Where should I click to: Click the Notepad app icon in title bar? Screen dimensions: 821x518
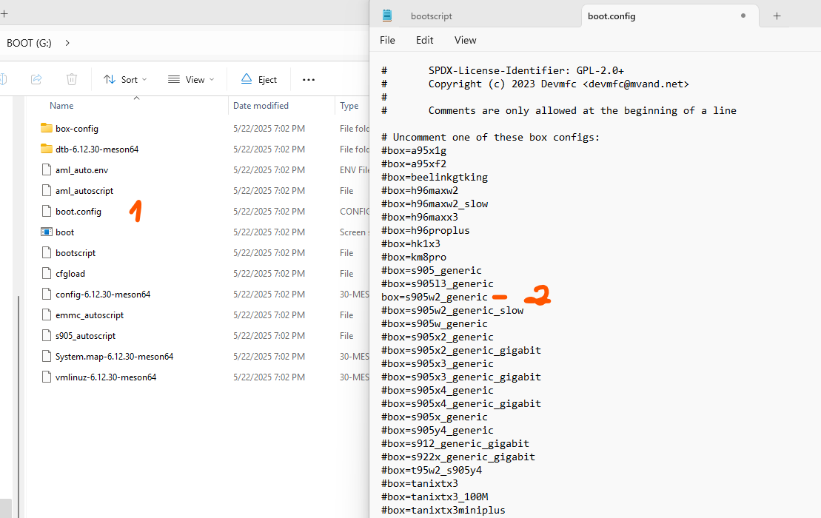point(387,16)
